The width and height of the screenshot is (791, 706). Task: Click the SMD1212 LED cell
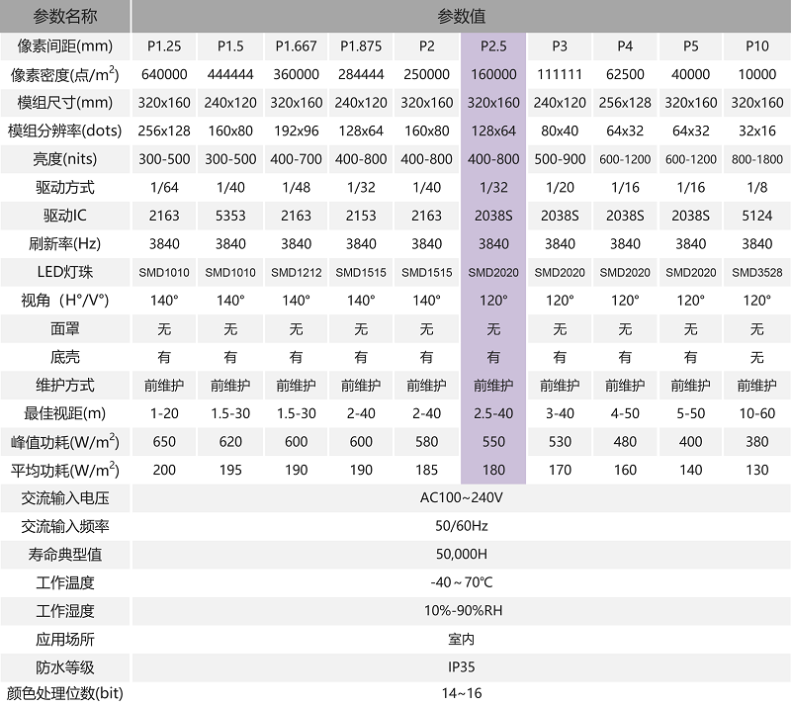pos(296,272)
